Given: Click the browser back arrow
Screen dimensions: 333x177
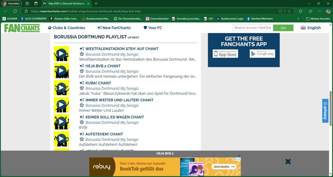Looking at the screenshot, I should click(6, 11).
